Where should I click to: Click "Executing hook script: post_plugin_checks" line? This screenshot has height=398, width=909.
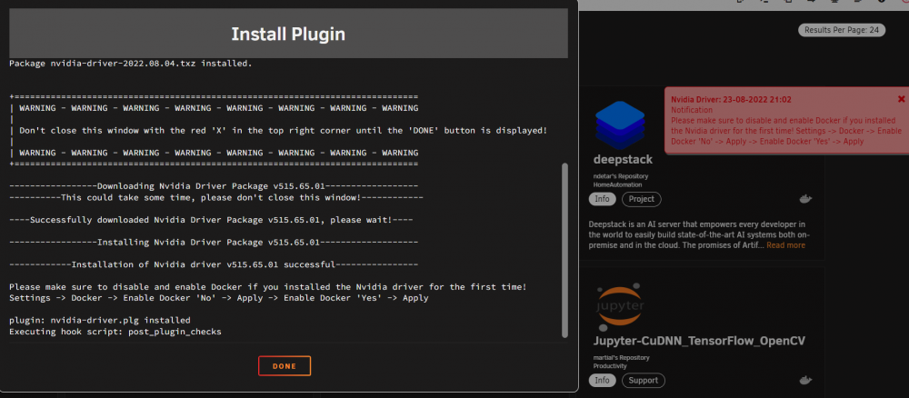click(x=115, y=332)
